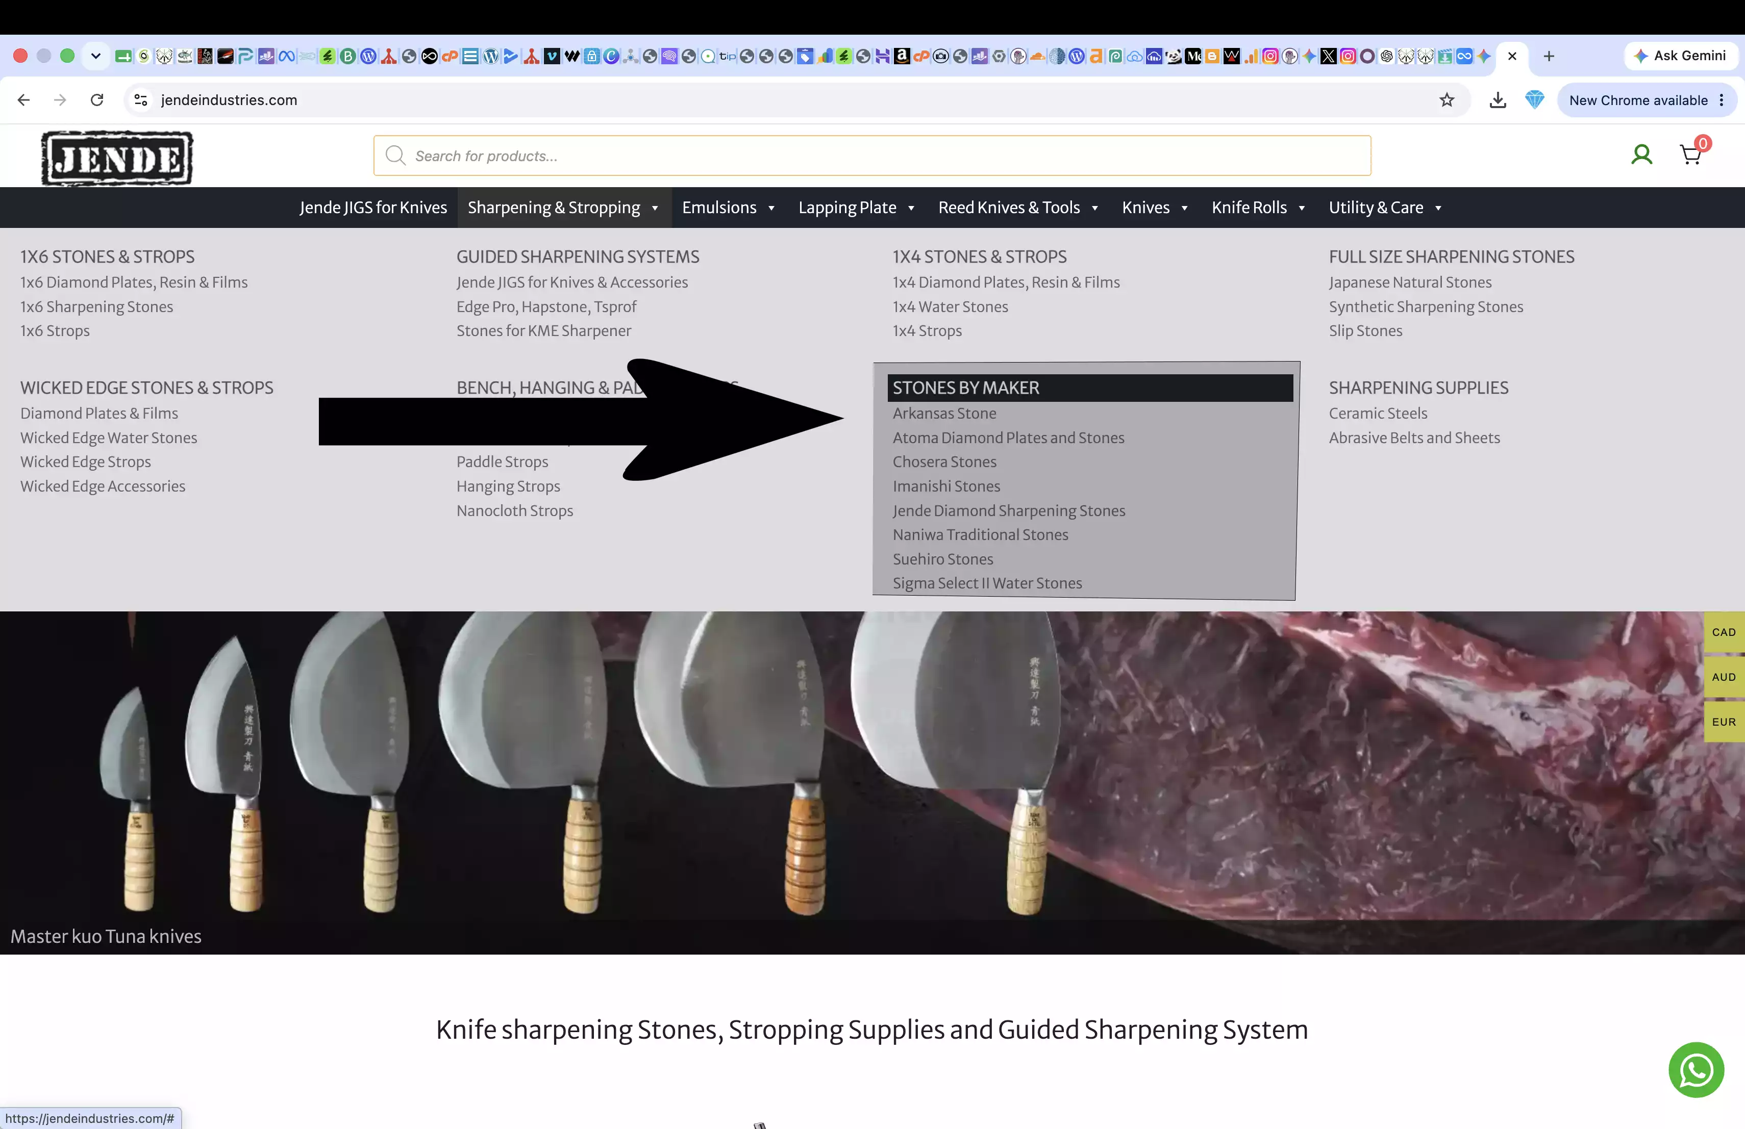Screen dimensions: 1745x1129
Task: Select CAD currency
Action: tap(1724, 632)
